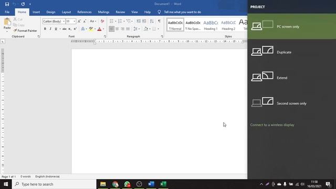The width and height of the screenshot is (336, 189).
Task: Apply the Normal style
Action: [x=175, y=25]
